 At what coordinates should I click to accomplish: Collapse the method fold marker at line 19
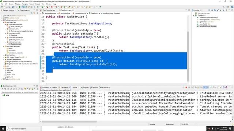pyautogui.click(x=45, y=30)
